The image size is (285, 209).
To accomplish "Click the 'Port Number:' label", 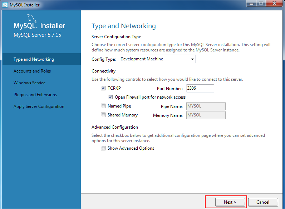I will (x=170, y=89).
